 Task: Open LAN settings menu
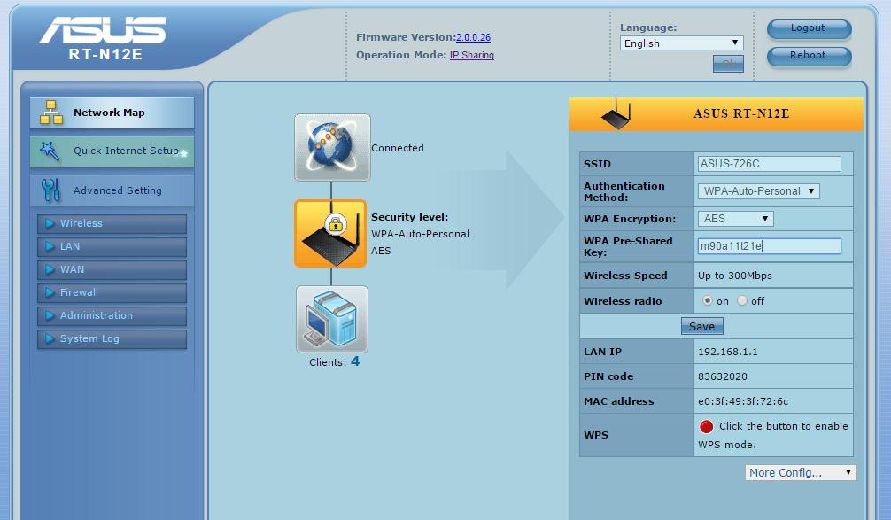tap(112, 246)
